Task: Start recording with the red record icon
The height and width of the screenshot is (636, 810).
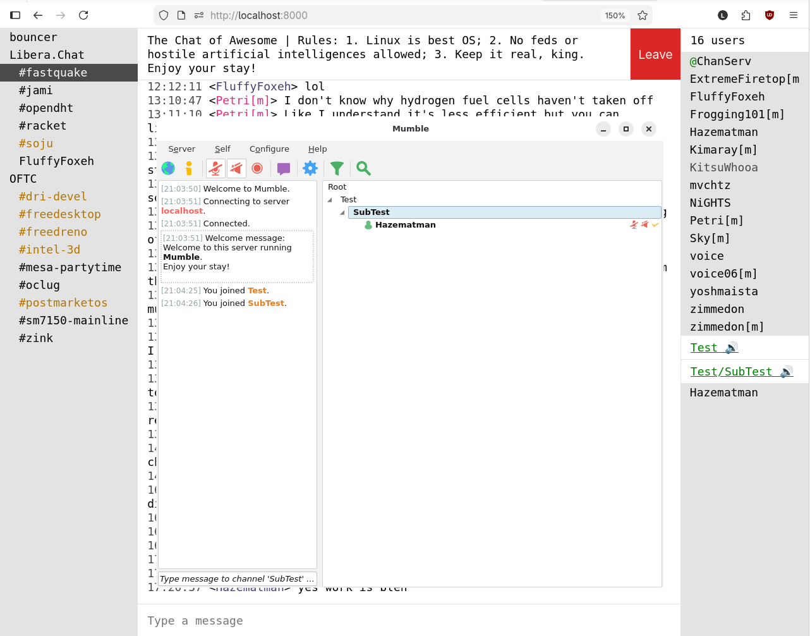Action: [x=257, y=168]
